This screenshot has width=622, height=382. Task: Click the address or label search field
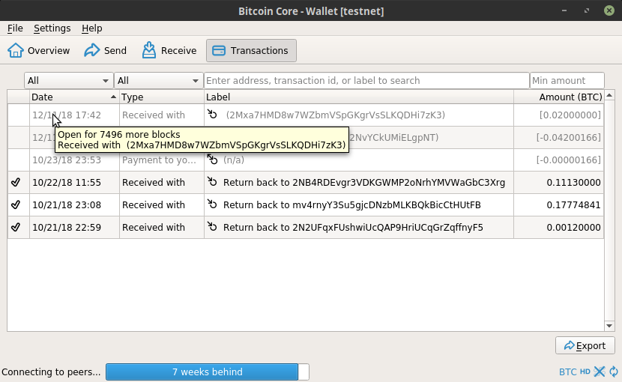366,81
